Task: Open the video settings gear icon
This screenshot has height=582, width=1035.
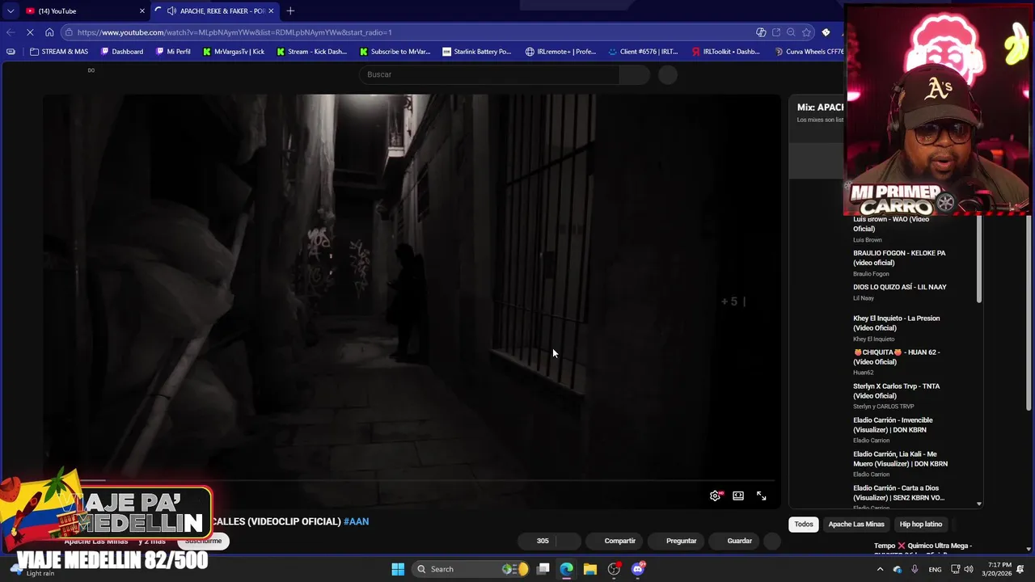Action: [x=715, y=496]
